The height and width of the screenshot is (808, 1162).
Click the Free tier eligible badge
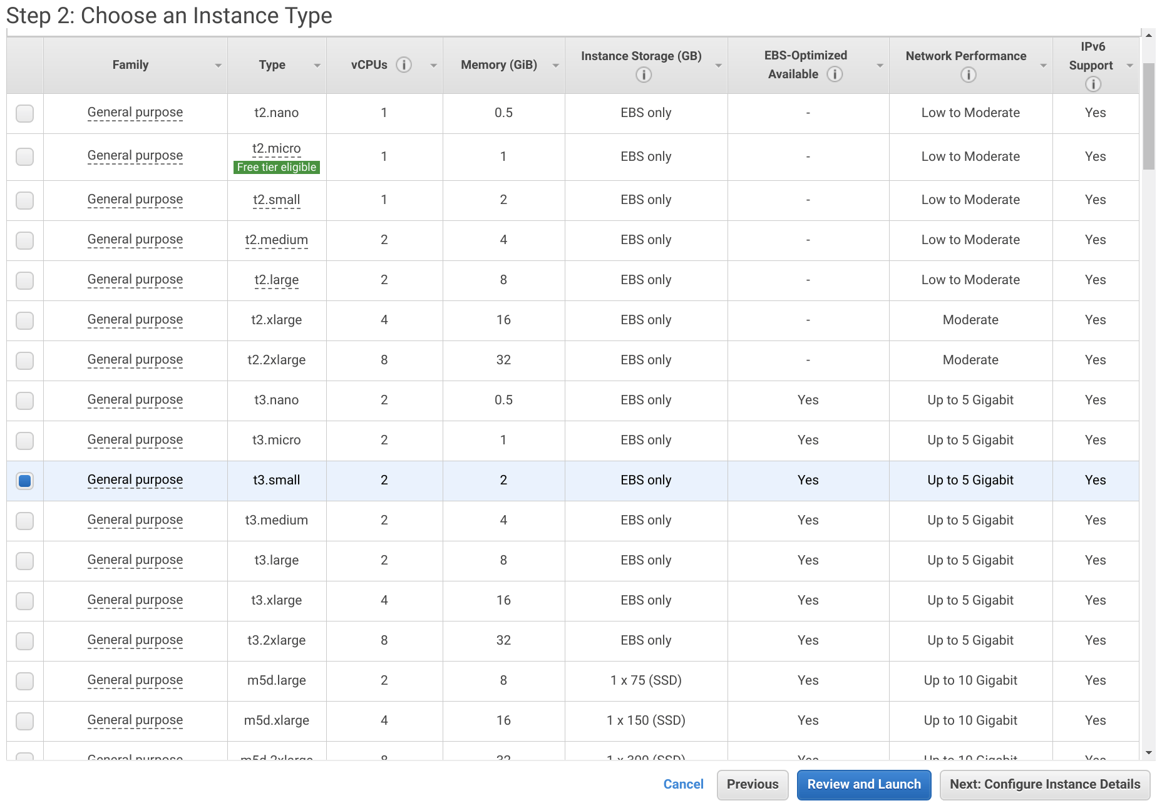[x=277, y=167]
